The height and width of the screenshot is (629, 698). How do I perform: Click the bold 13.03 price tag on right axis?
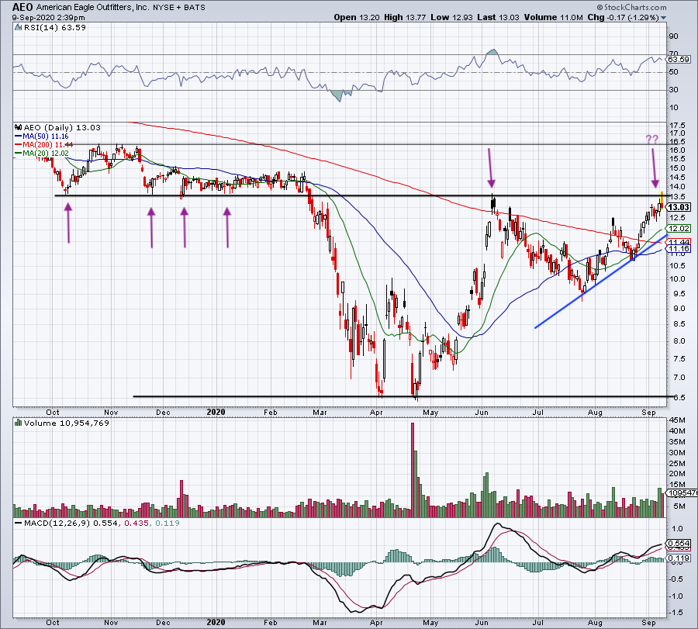coord(679,207)
